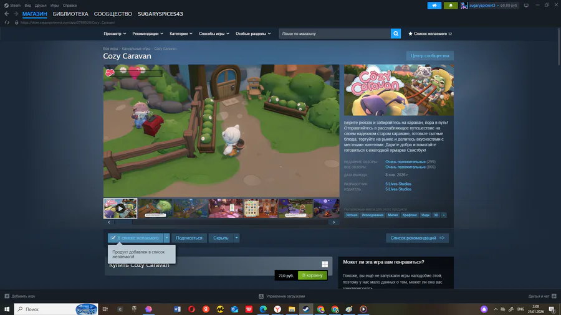
Task: Click into the Поиск по магазину search field
Action: point(335,34)
